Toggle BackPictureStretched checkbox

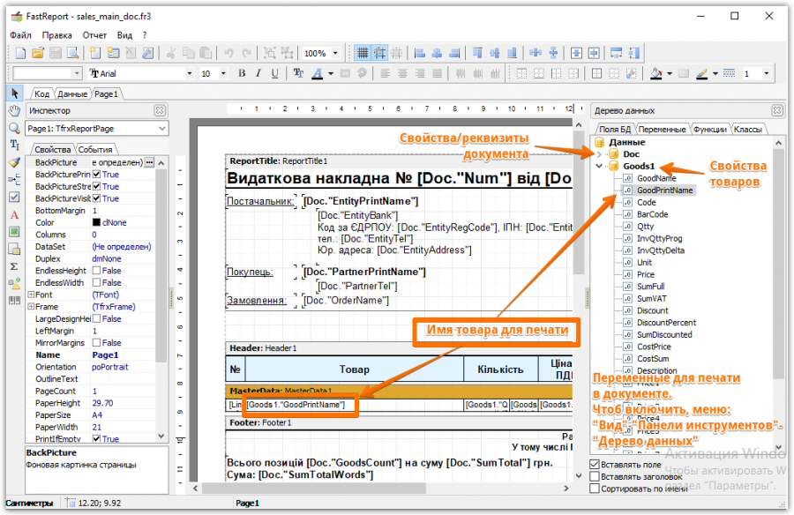[96, 186]
